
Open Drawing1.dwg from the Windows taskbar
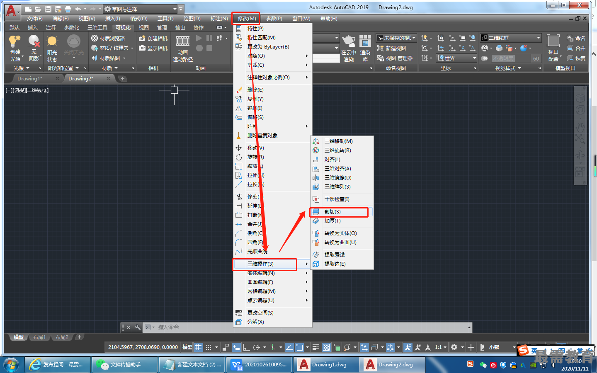(x=326, y=365)
